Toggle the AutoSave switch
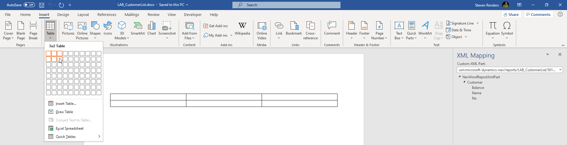567x145 pixels. (x=29, y=5)
